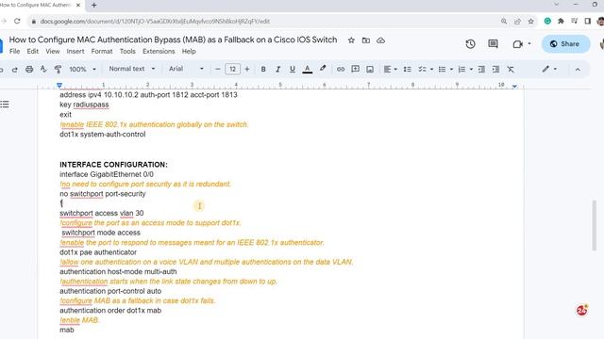Open a new browser tab
This screenshot has width=604, height=339.
pyautogui.click(x=94, y=6)
